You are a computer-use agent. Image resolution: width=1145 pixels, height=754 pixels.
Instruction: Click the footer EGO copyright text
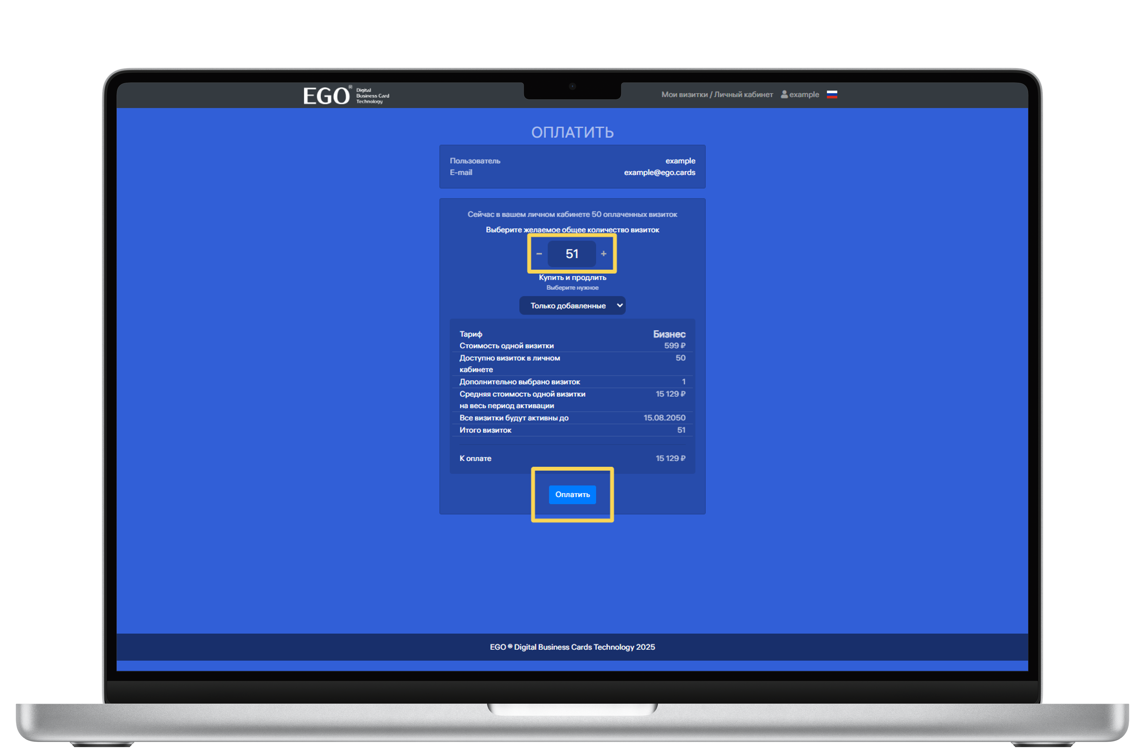pos(572,647)
